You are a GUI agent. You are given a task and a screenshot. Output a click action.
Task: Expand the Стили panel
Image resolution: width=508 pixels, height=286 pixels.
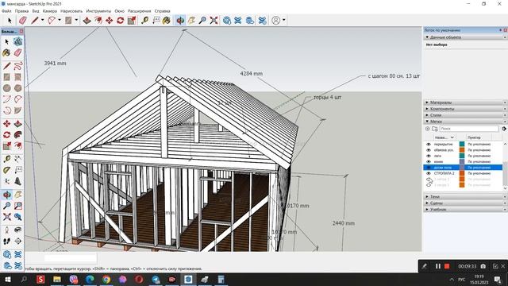pyautogui.click(x=427, y=115)
